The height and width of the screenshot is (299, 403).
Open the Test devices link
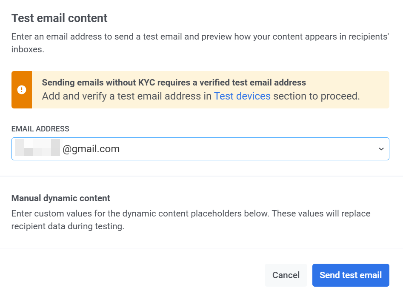click(242, 96)
